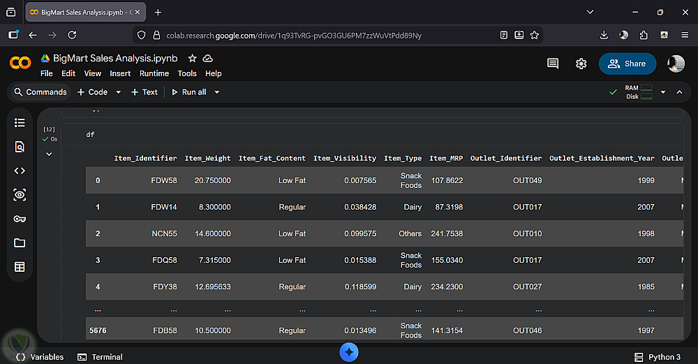Collapse the header with the chevron toggle
Screen dimensions: 698x364
pyautogui.click(x=679, y=92)
